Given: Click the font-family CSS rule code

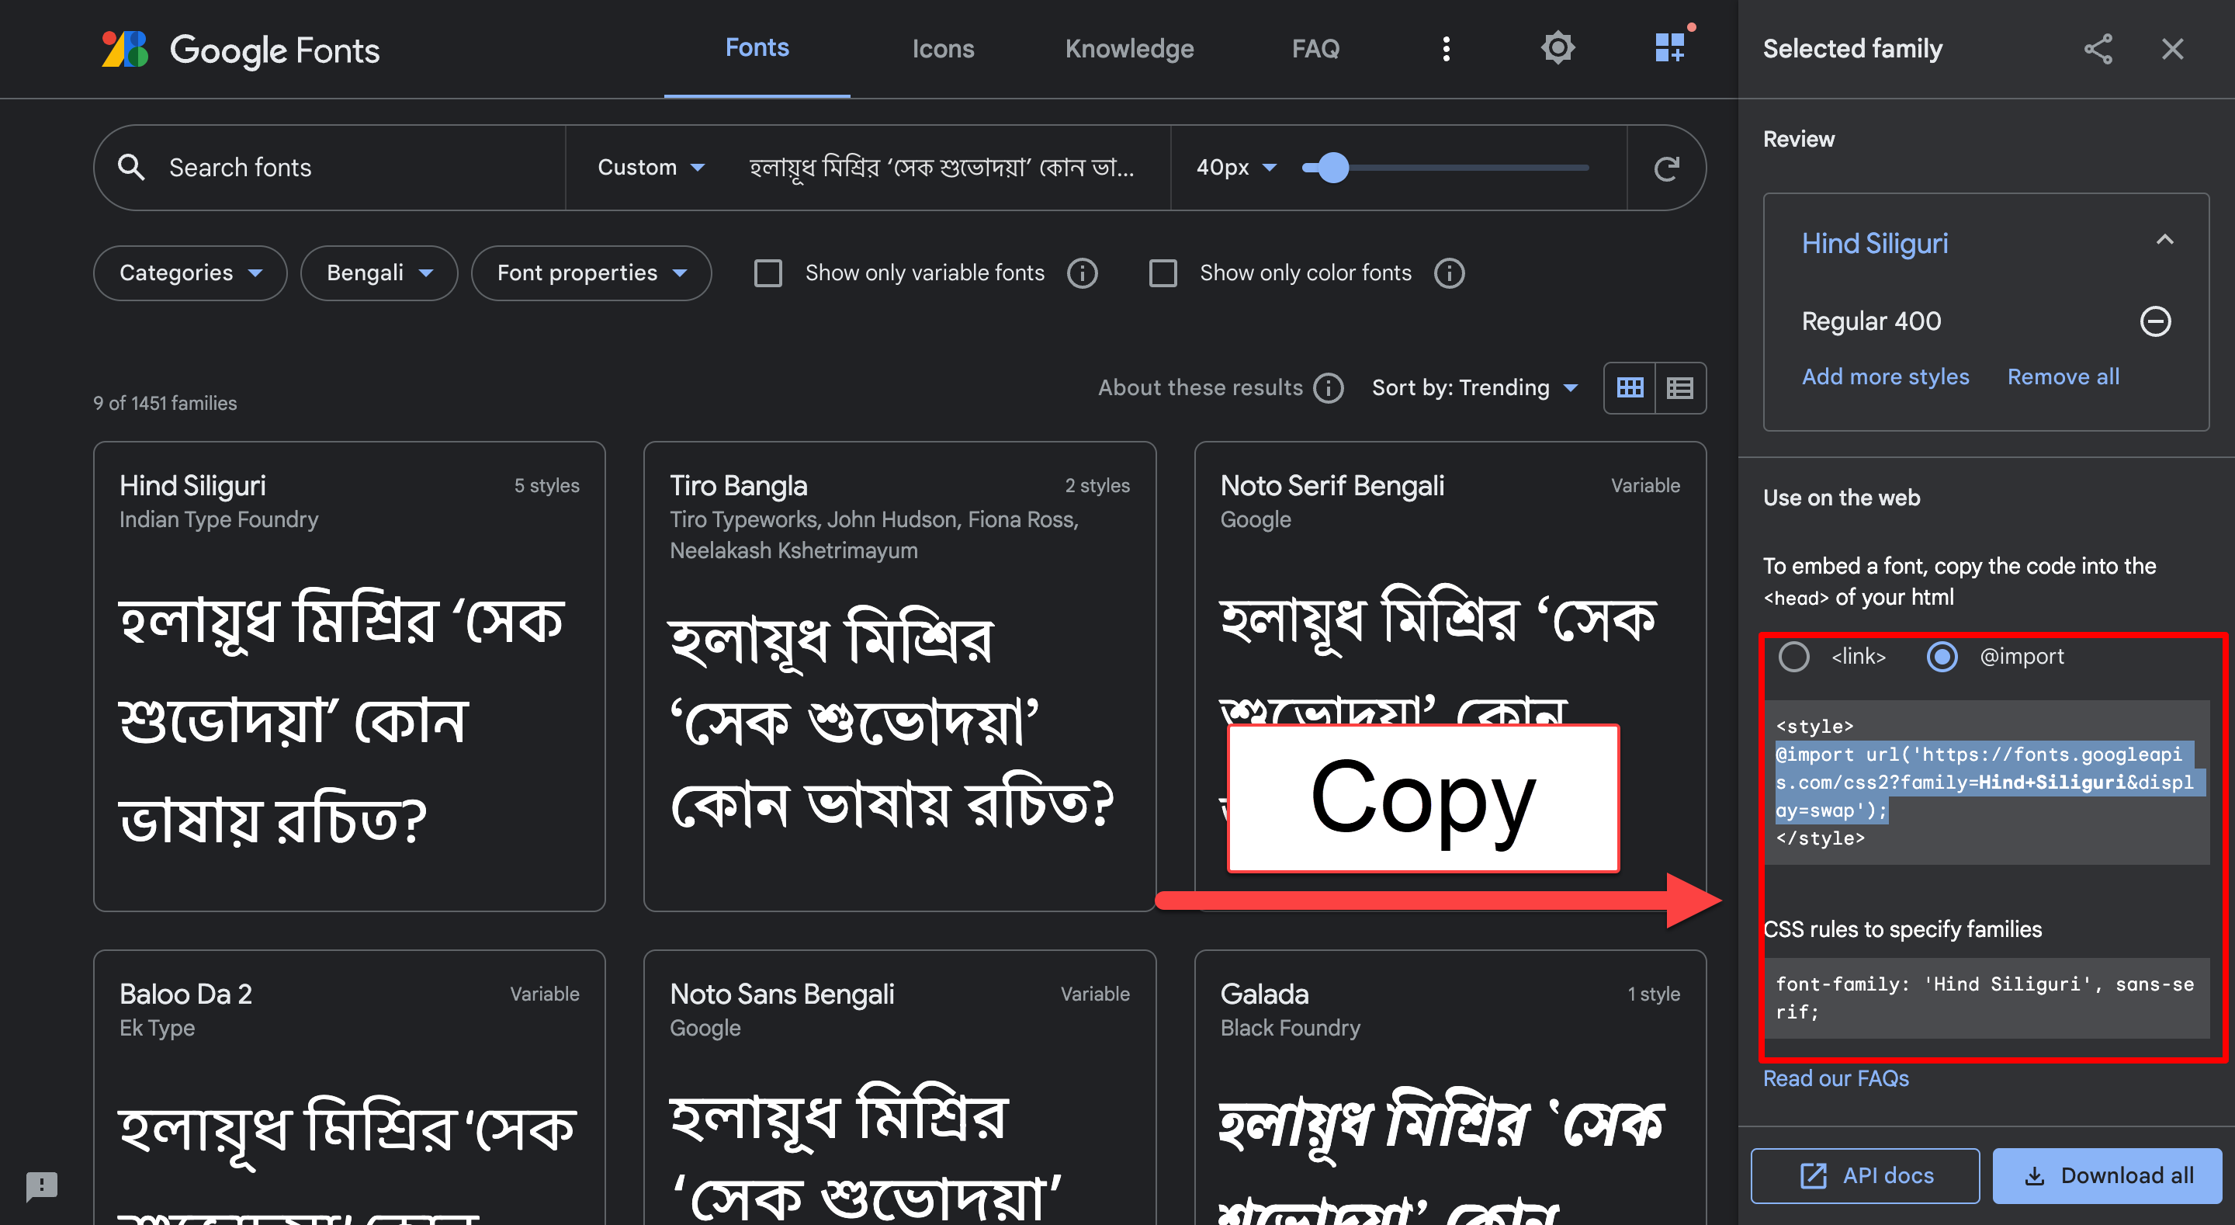Looking at the screenshot, I should click(x=1986, y=997).
